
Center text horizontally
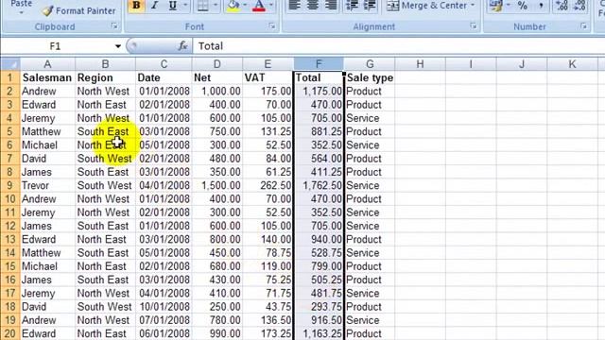coord(313,6)
